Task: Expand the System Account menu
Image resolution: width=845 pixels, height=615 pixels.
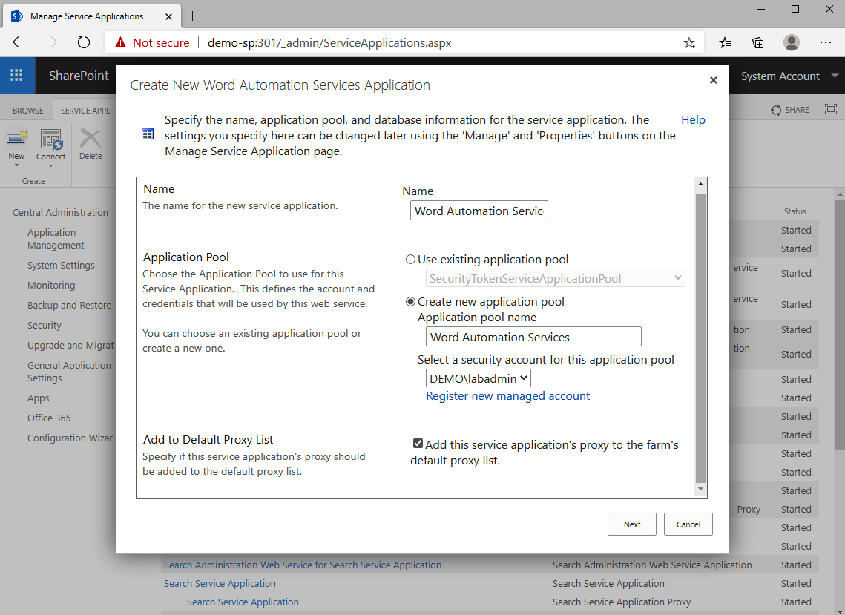Action: tap(835, 76)
